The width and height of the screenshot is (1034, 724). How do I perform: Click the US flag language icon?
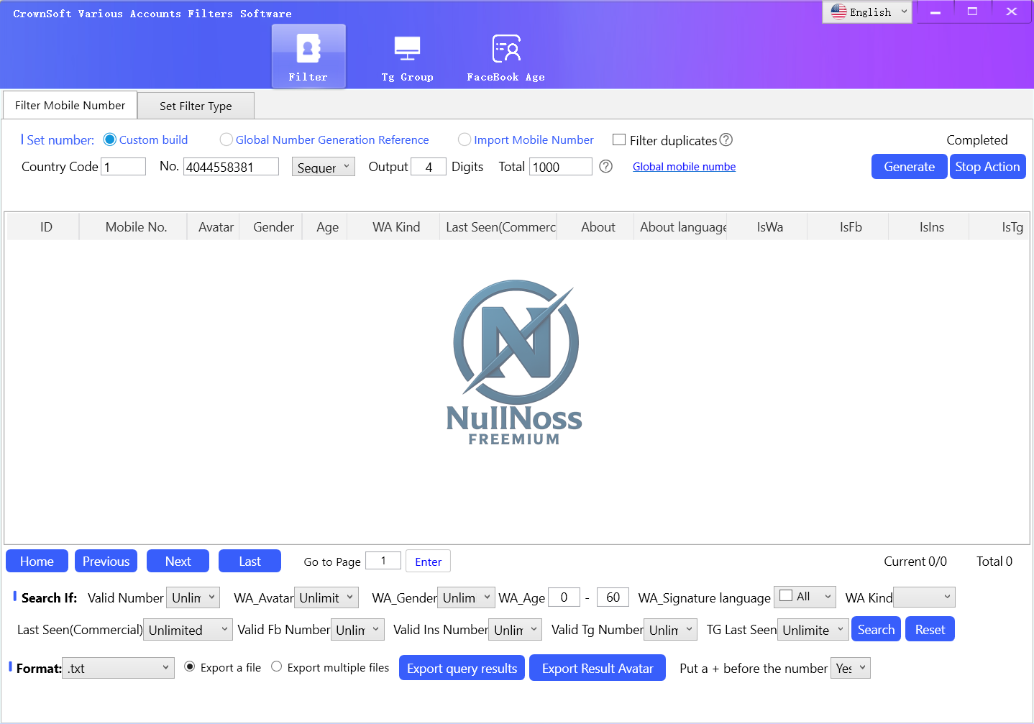(x=838, y=12)
